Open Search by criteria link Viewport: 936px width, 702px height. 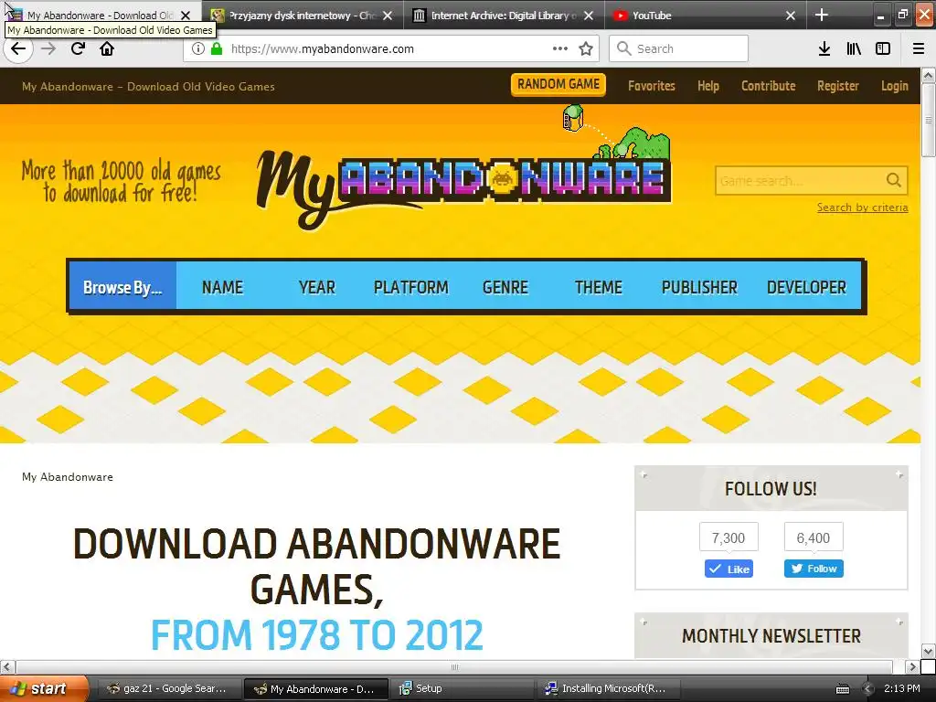pos(862,207)
